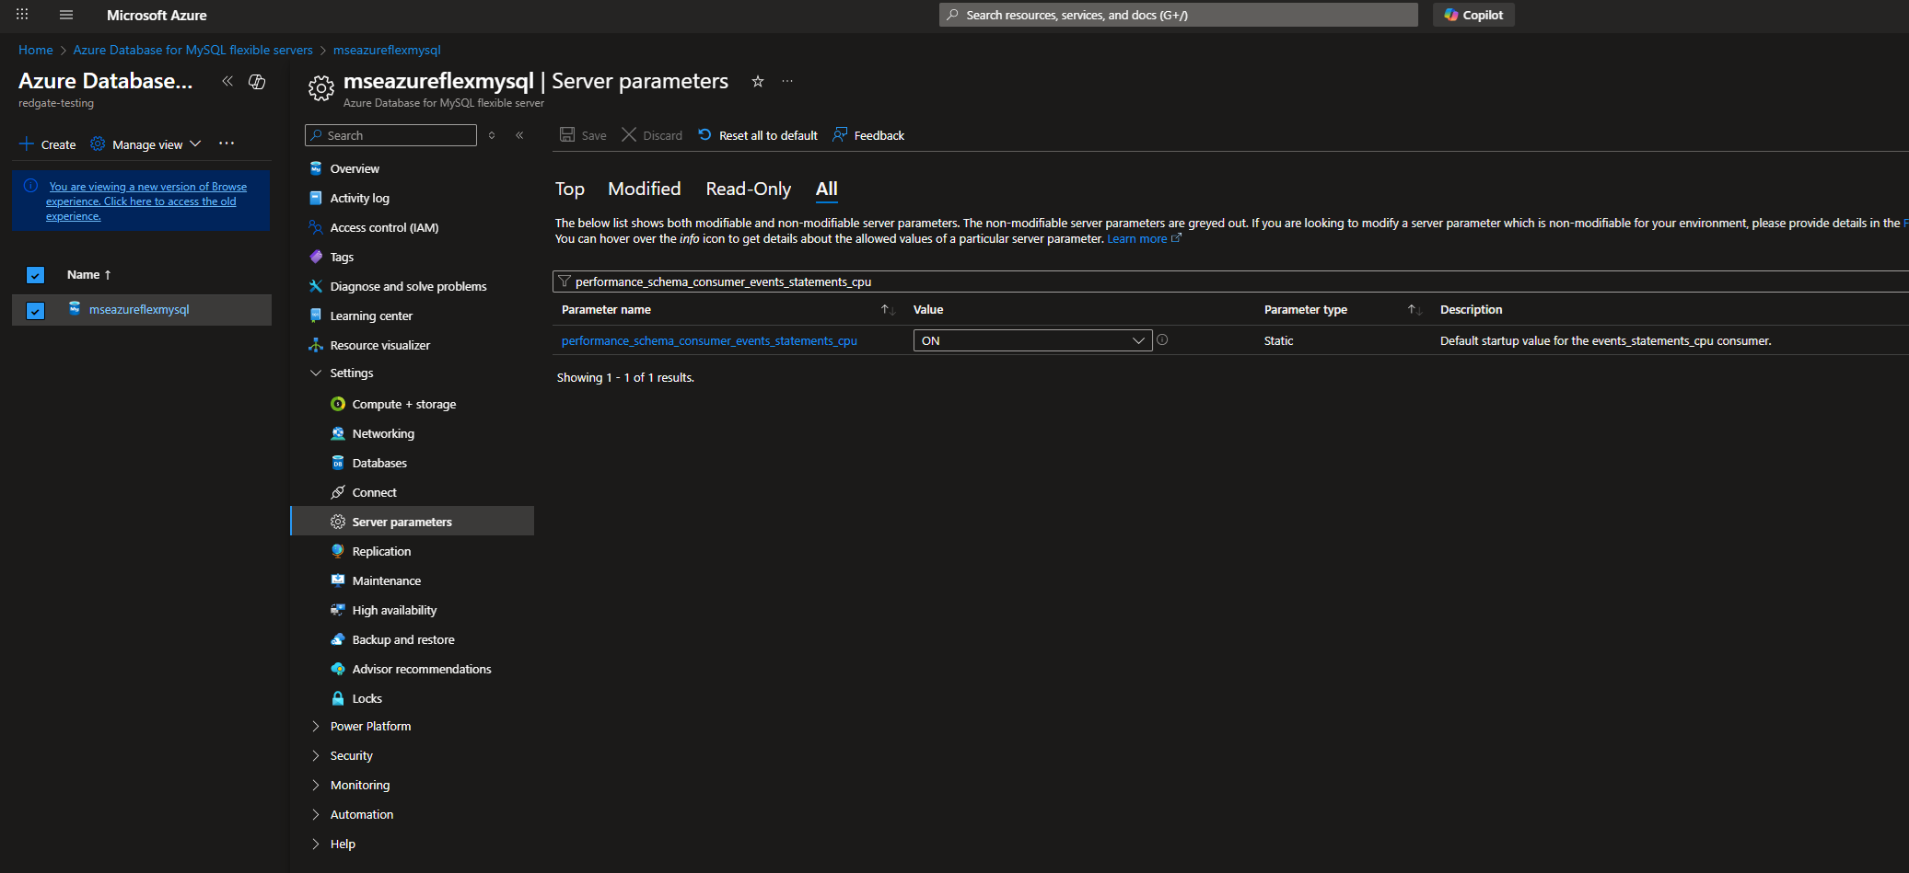Uncheck the mseazureflexmysql row checkbox
1909x873 pixels.
click(35, 311)
